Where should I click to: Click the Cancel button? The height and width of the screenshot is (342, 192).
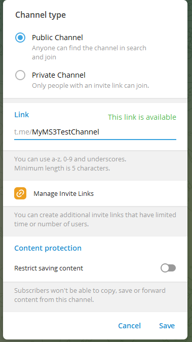pos(130,326)
